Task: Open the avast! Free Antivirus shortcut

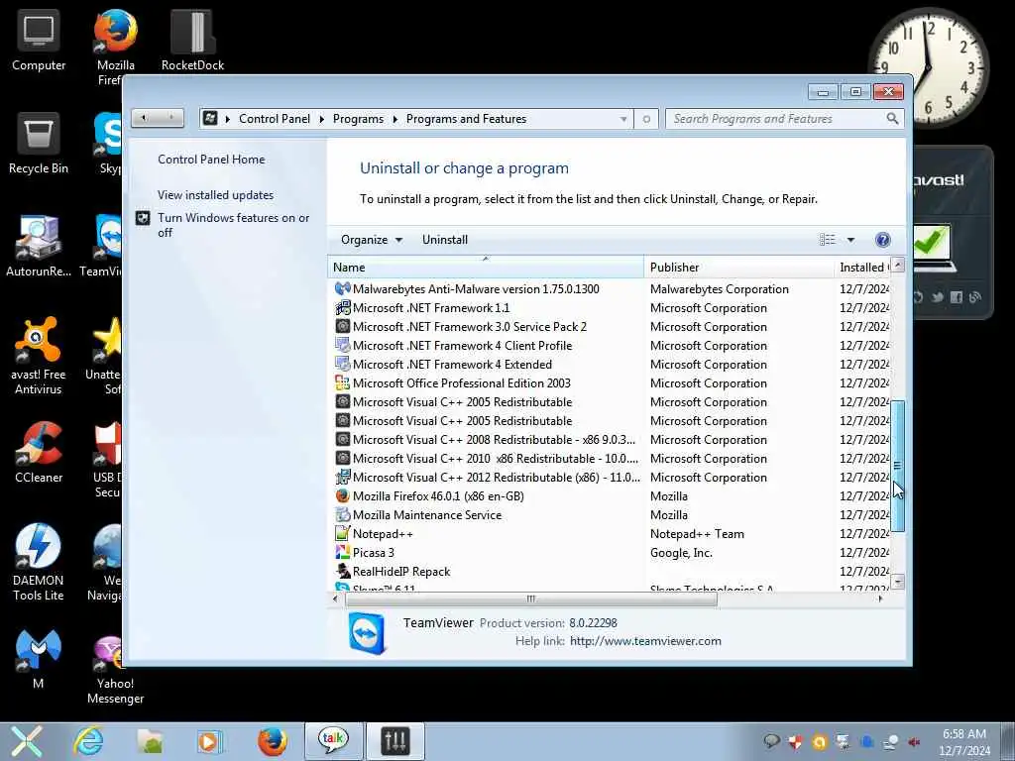Action: 39,356
